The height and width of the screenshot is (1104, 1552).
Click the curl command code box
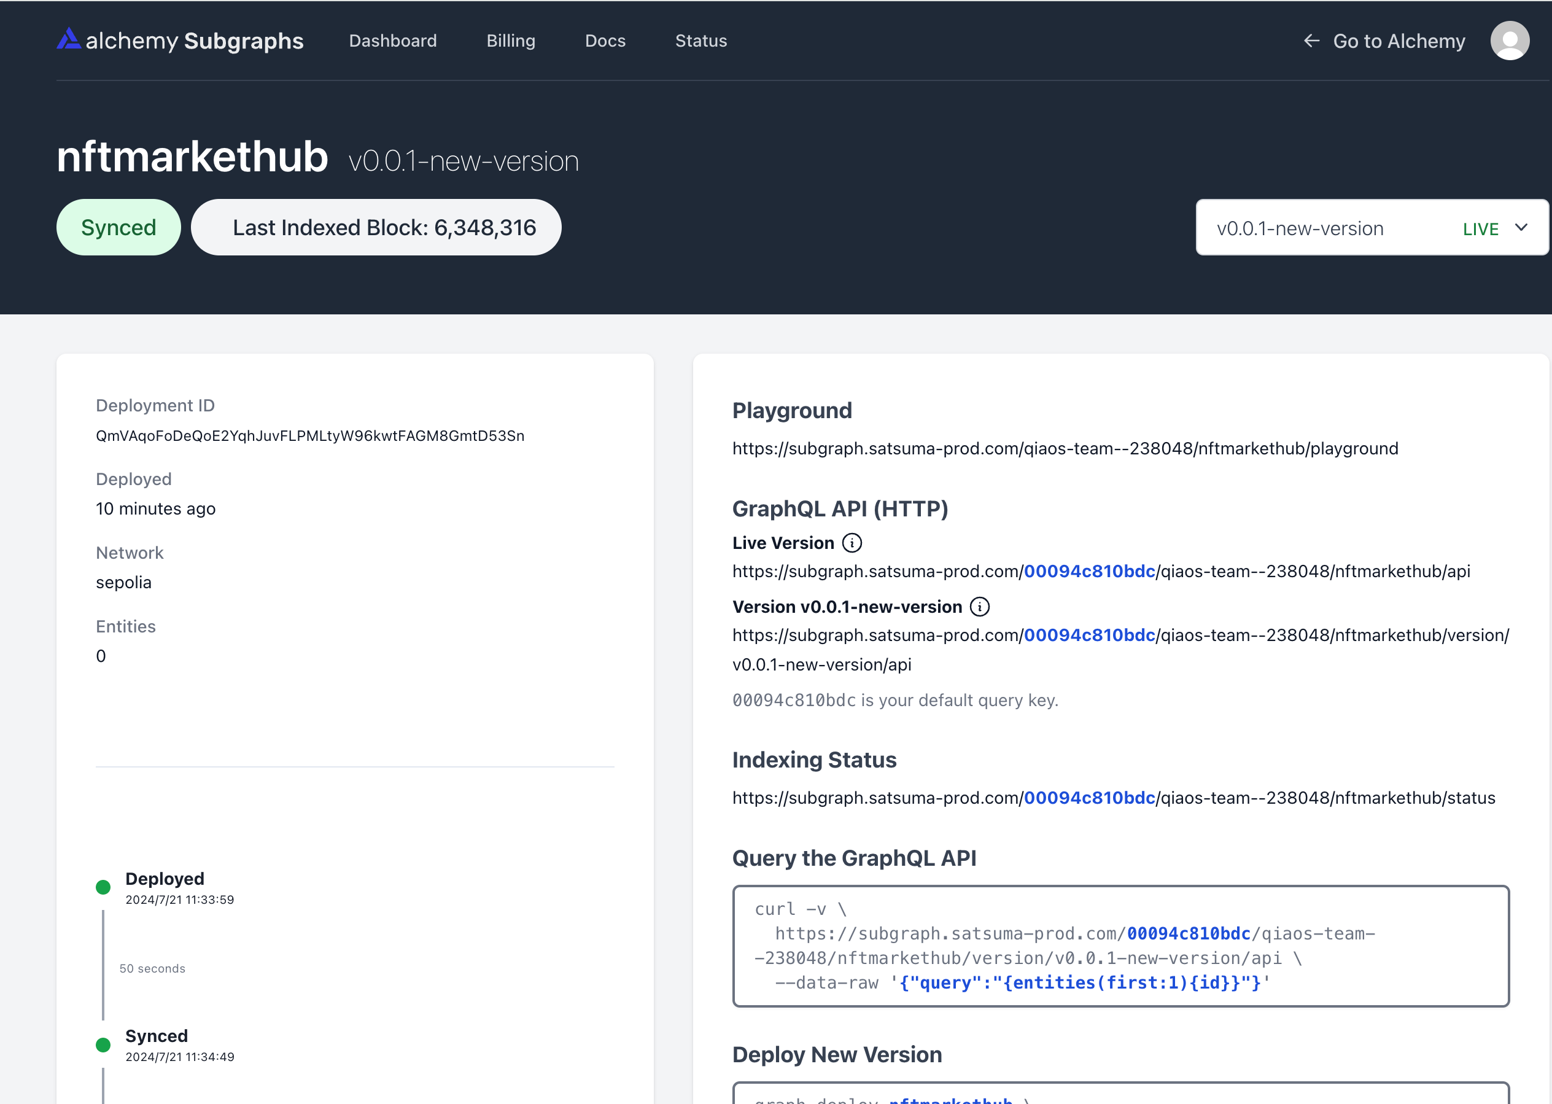(1120, 946)
